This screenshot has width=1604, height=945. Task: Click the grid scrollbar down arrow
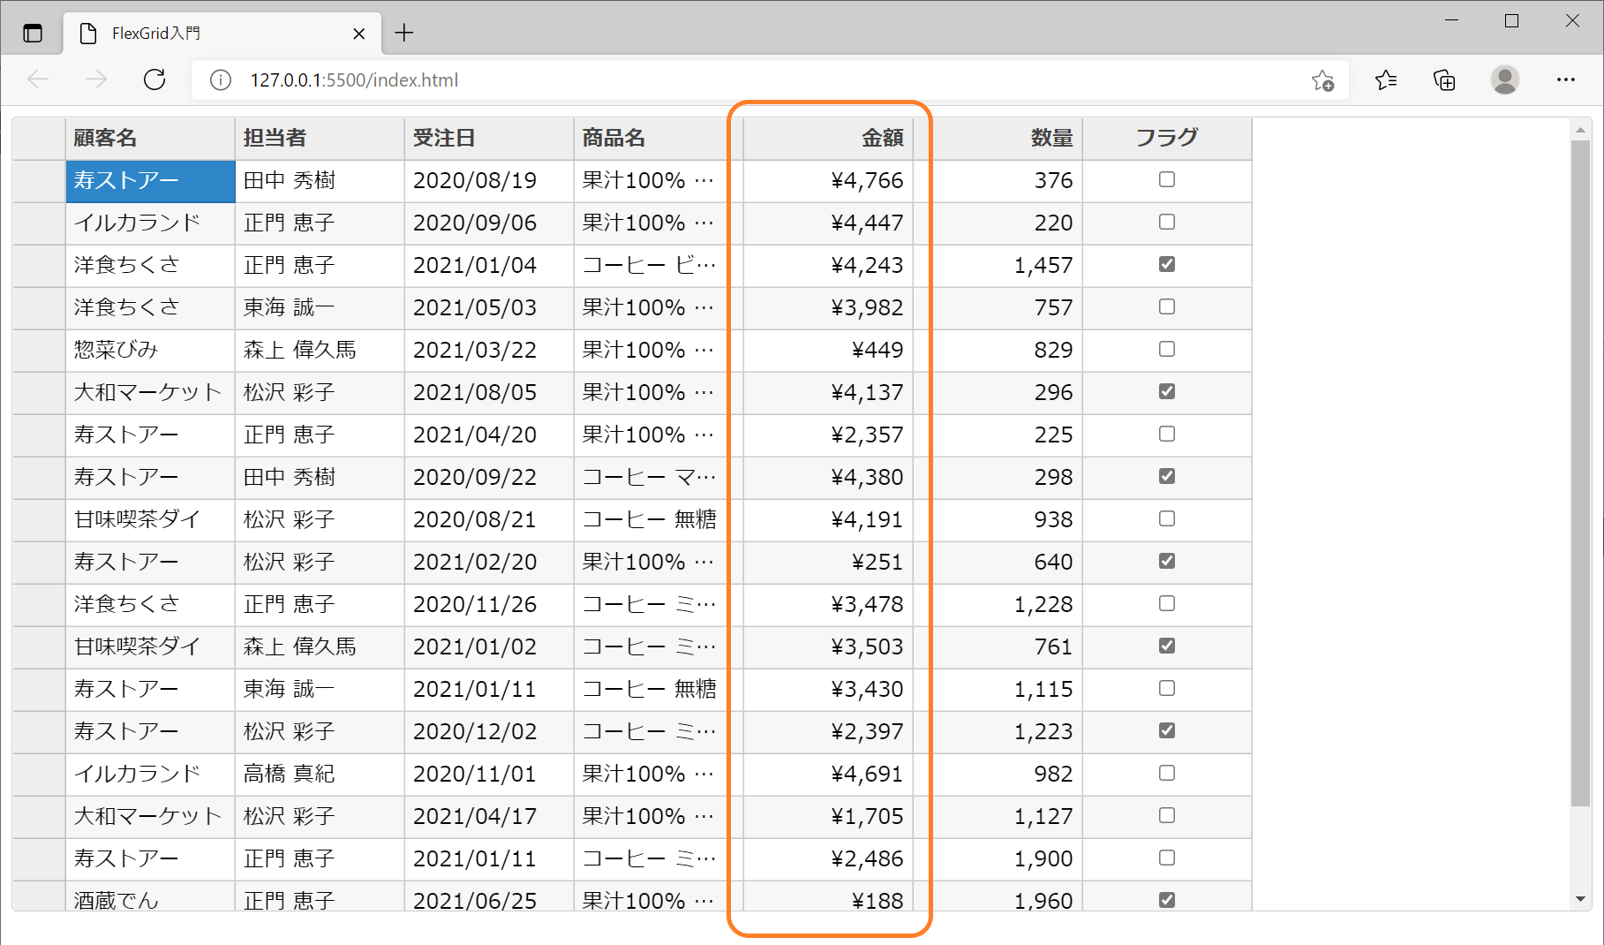click(1580, 899)
